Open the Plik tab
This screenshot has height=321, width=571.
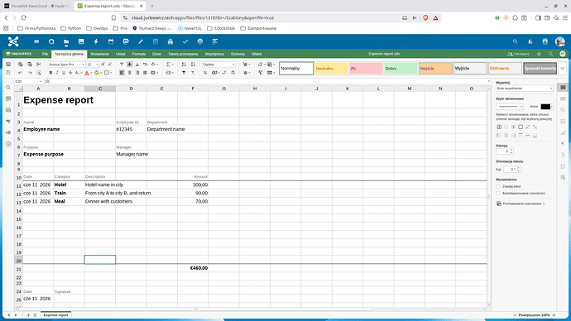45,54
